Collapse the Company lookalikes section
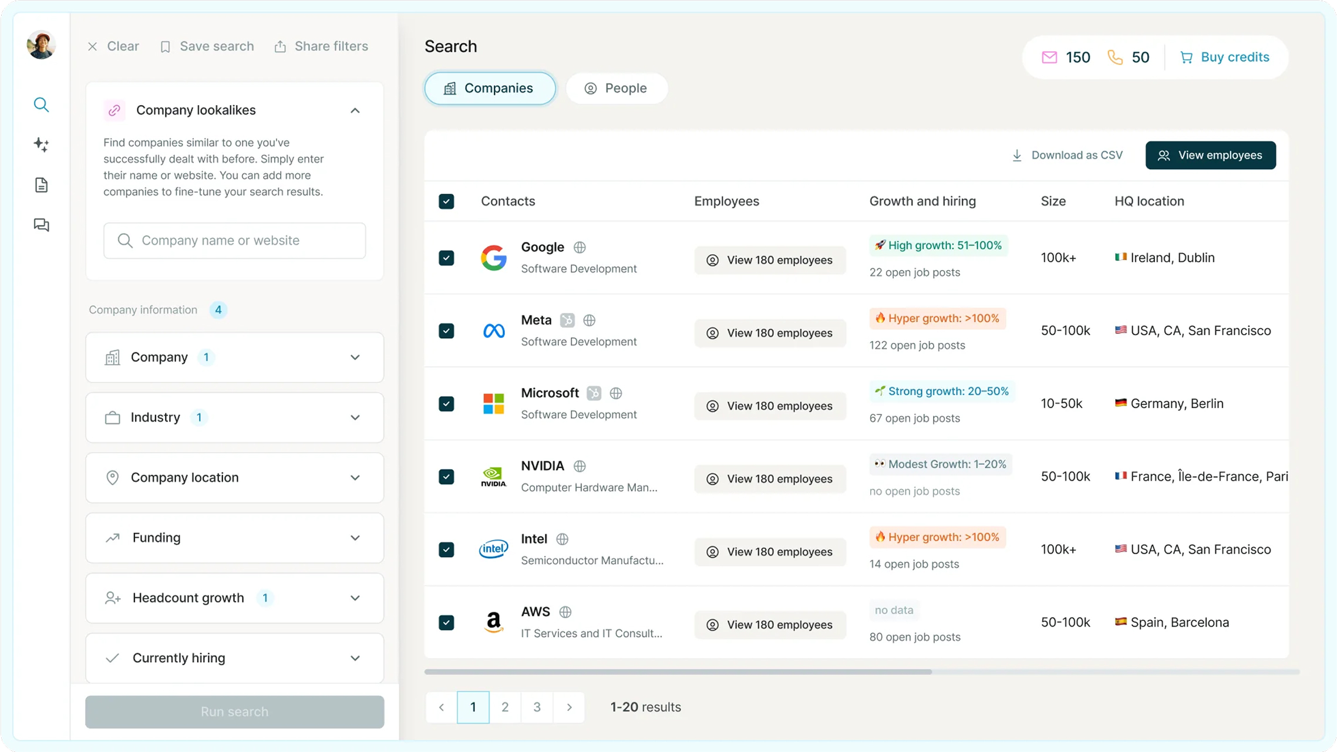 [x=355, y=110]
